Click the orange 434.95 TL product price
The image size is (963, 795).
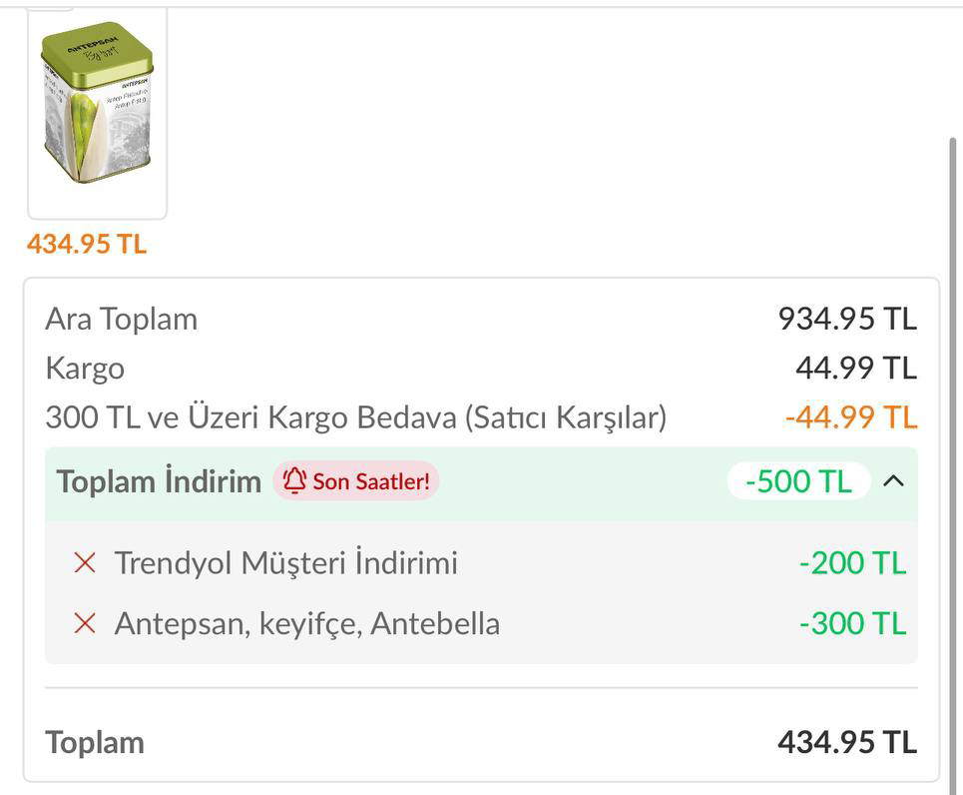[87, 244]
